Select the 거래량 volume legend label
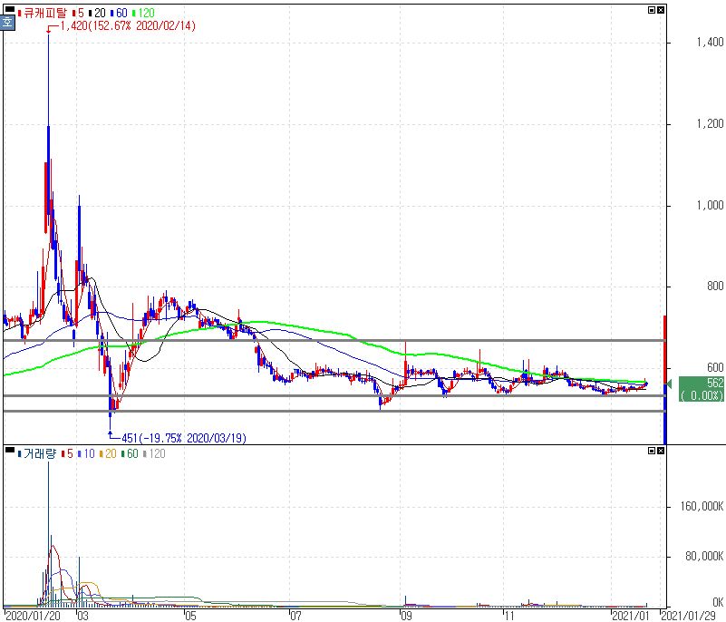 [x=37, y=453]
